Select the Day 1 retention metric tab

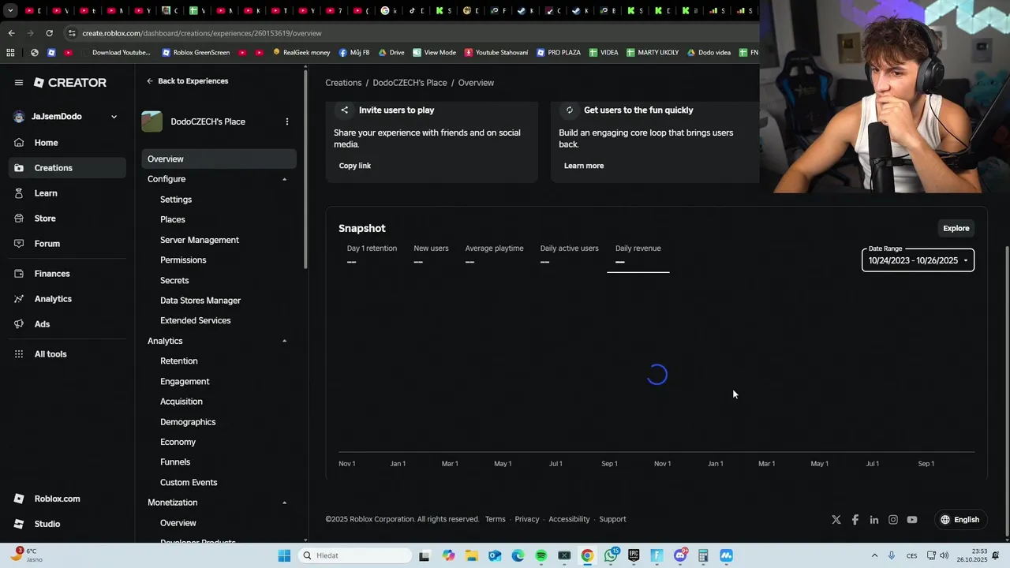[372, 255]
